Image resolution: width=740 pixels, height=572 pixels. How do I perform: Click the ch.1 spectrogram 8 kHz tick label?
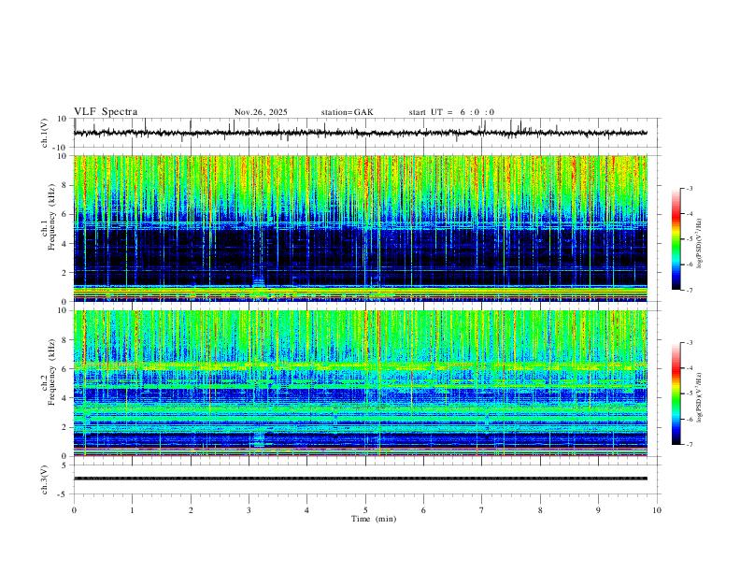coord(64,185)
